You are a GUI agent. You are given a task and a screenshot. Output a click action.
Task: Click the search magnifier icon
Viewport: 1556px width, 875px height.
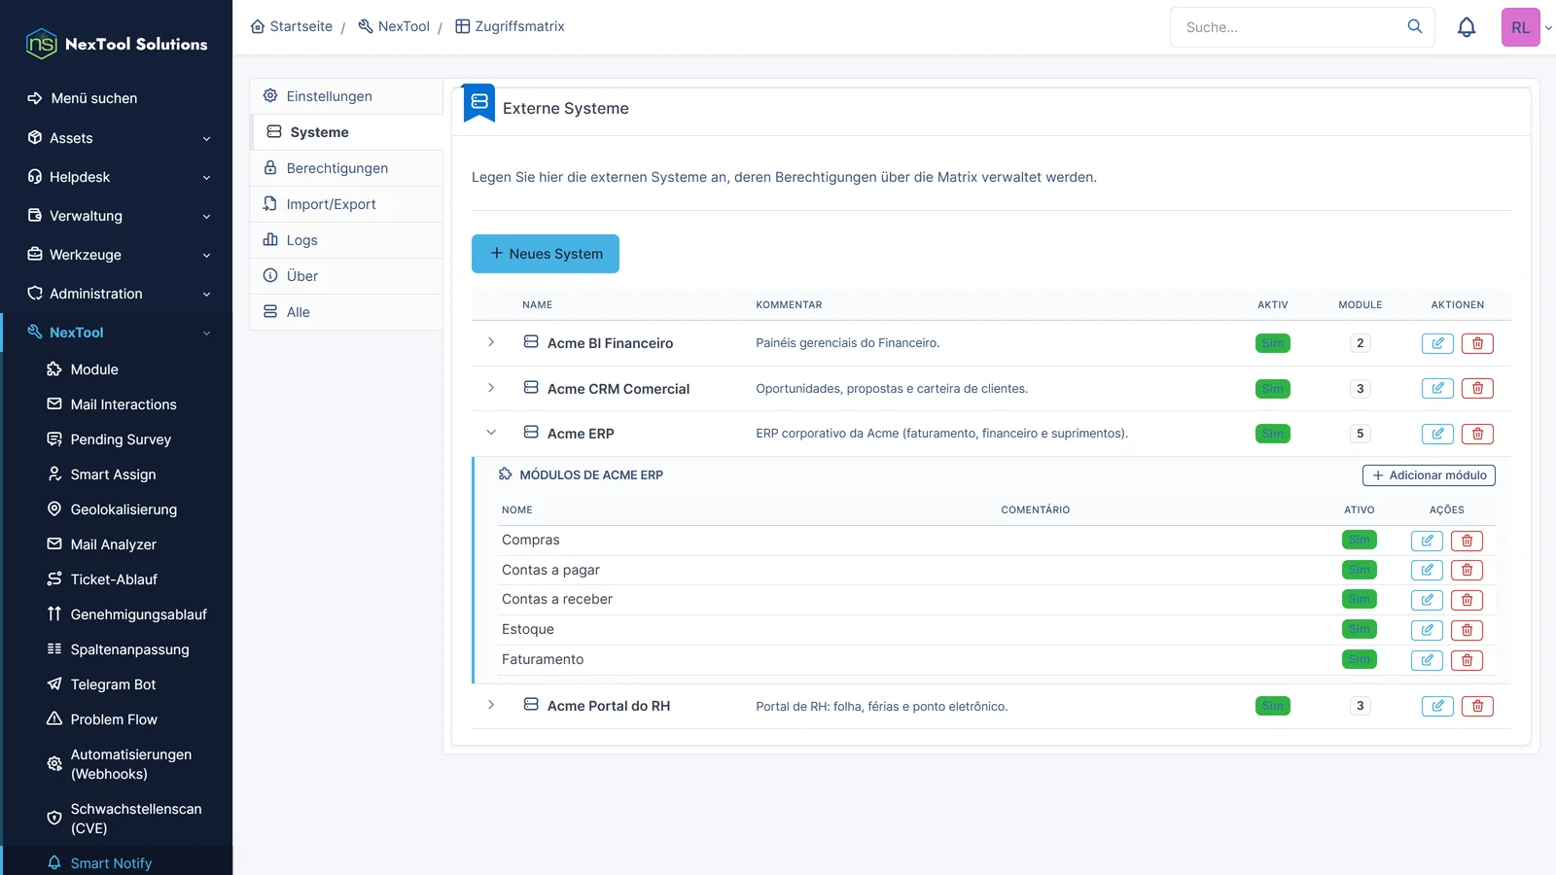tap(1415, 27)
